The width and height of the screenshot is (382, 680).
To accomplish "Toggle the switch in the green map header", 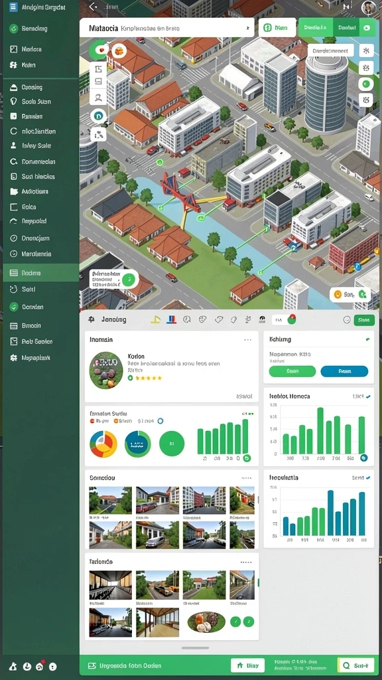I will [x=367, y=28].
